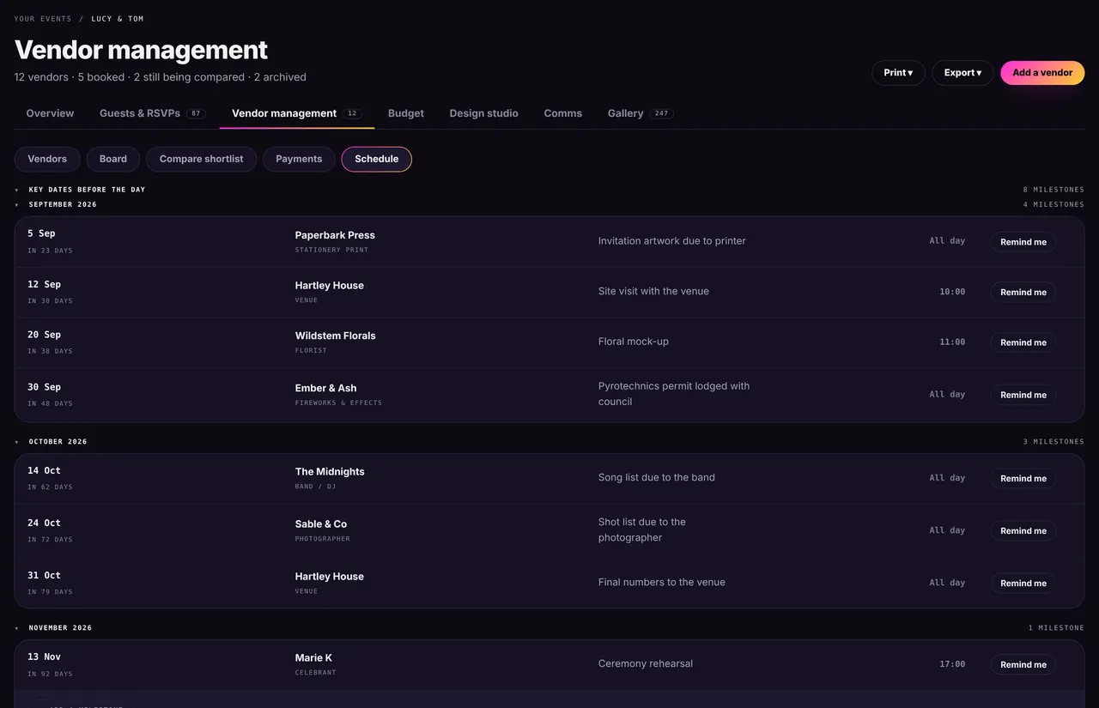Remind me about Ember & Ash permit
The height and width of the screenshot is (708, 1099).
tap(1023, 395)
